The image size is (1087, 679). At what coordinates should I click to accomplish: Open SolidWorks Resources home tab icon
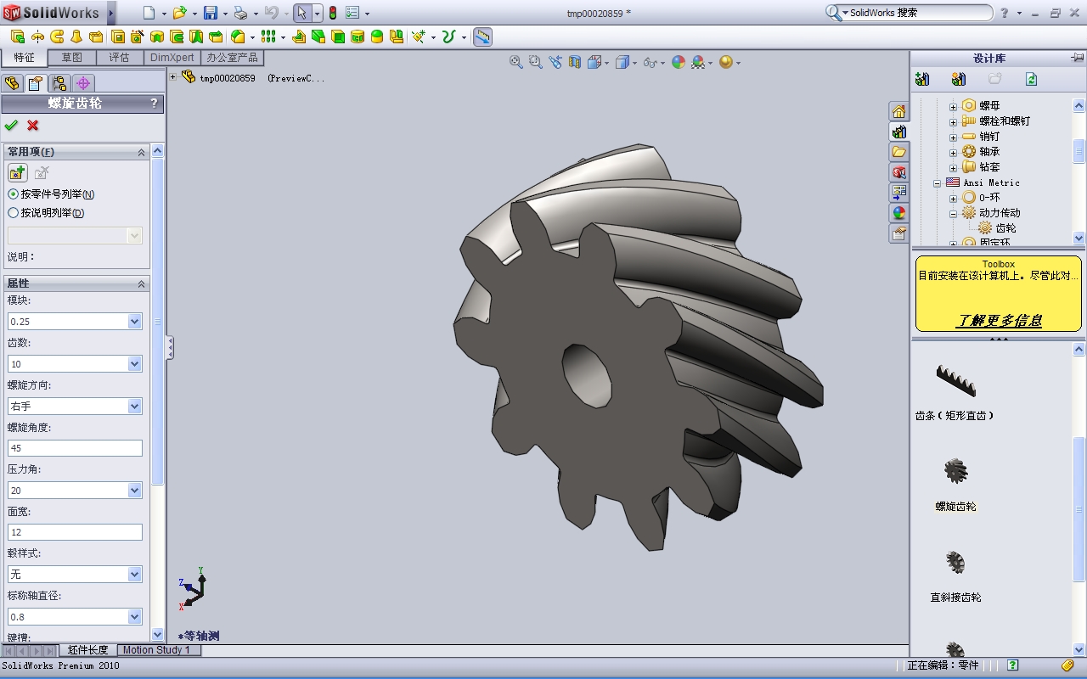pos(899,112)
